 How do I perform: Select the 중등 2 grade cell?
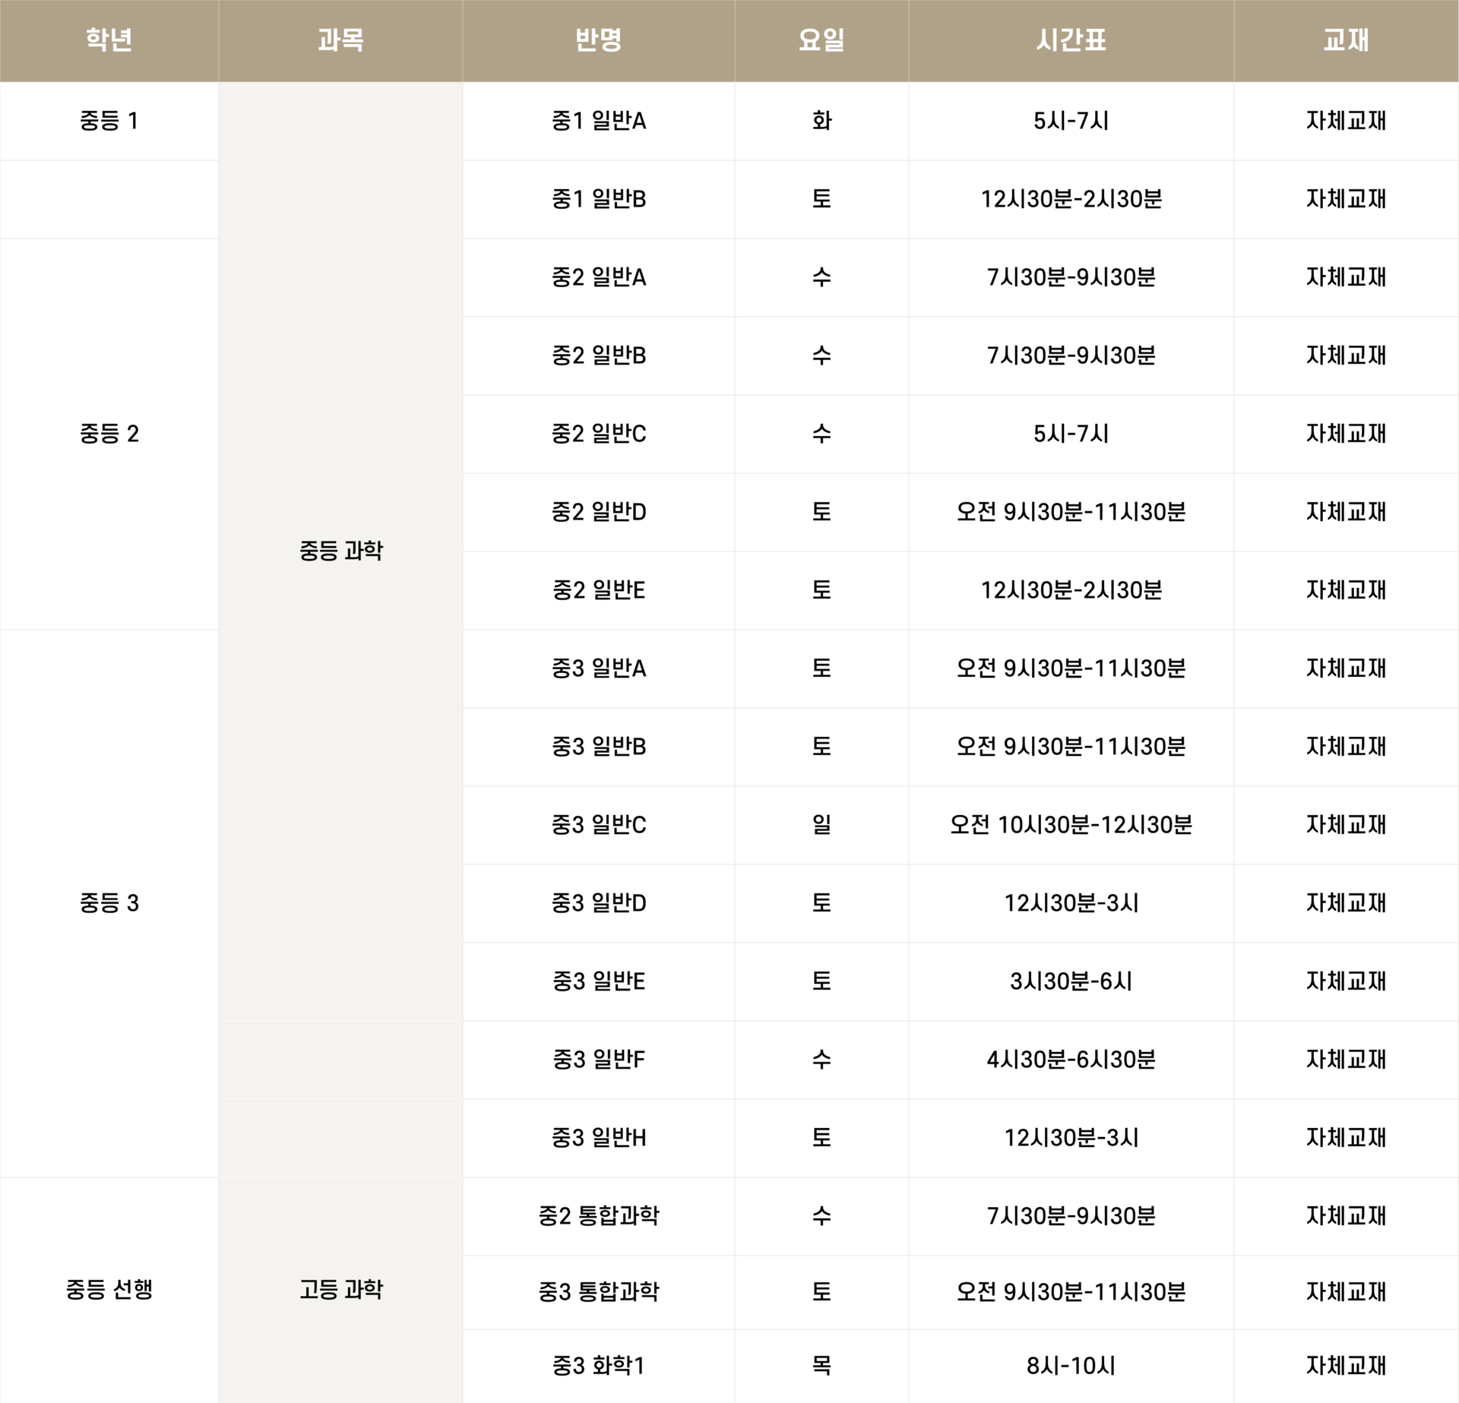point(109,434)
